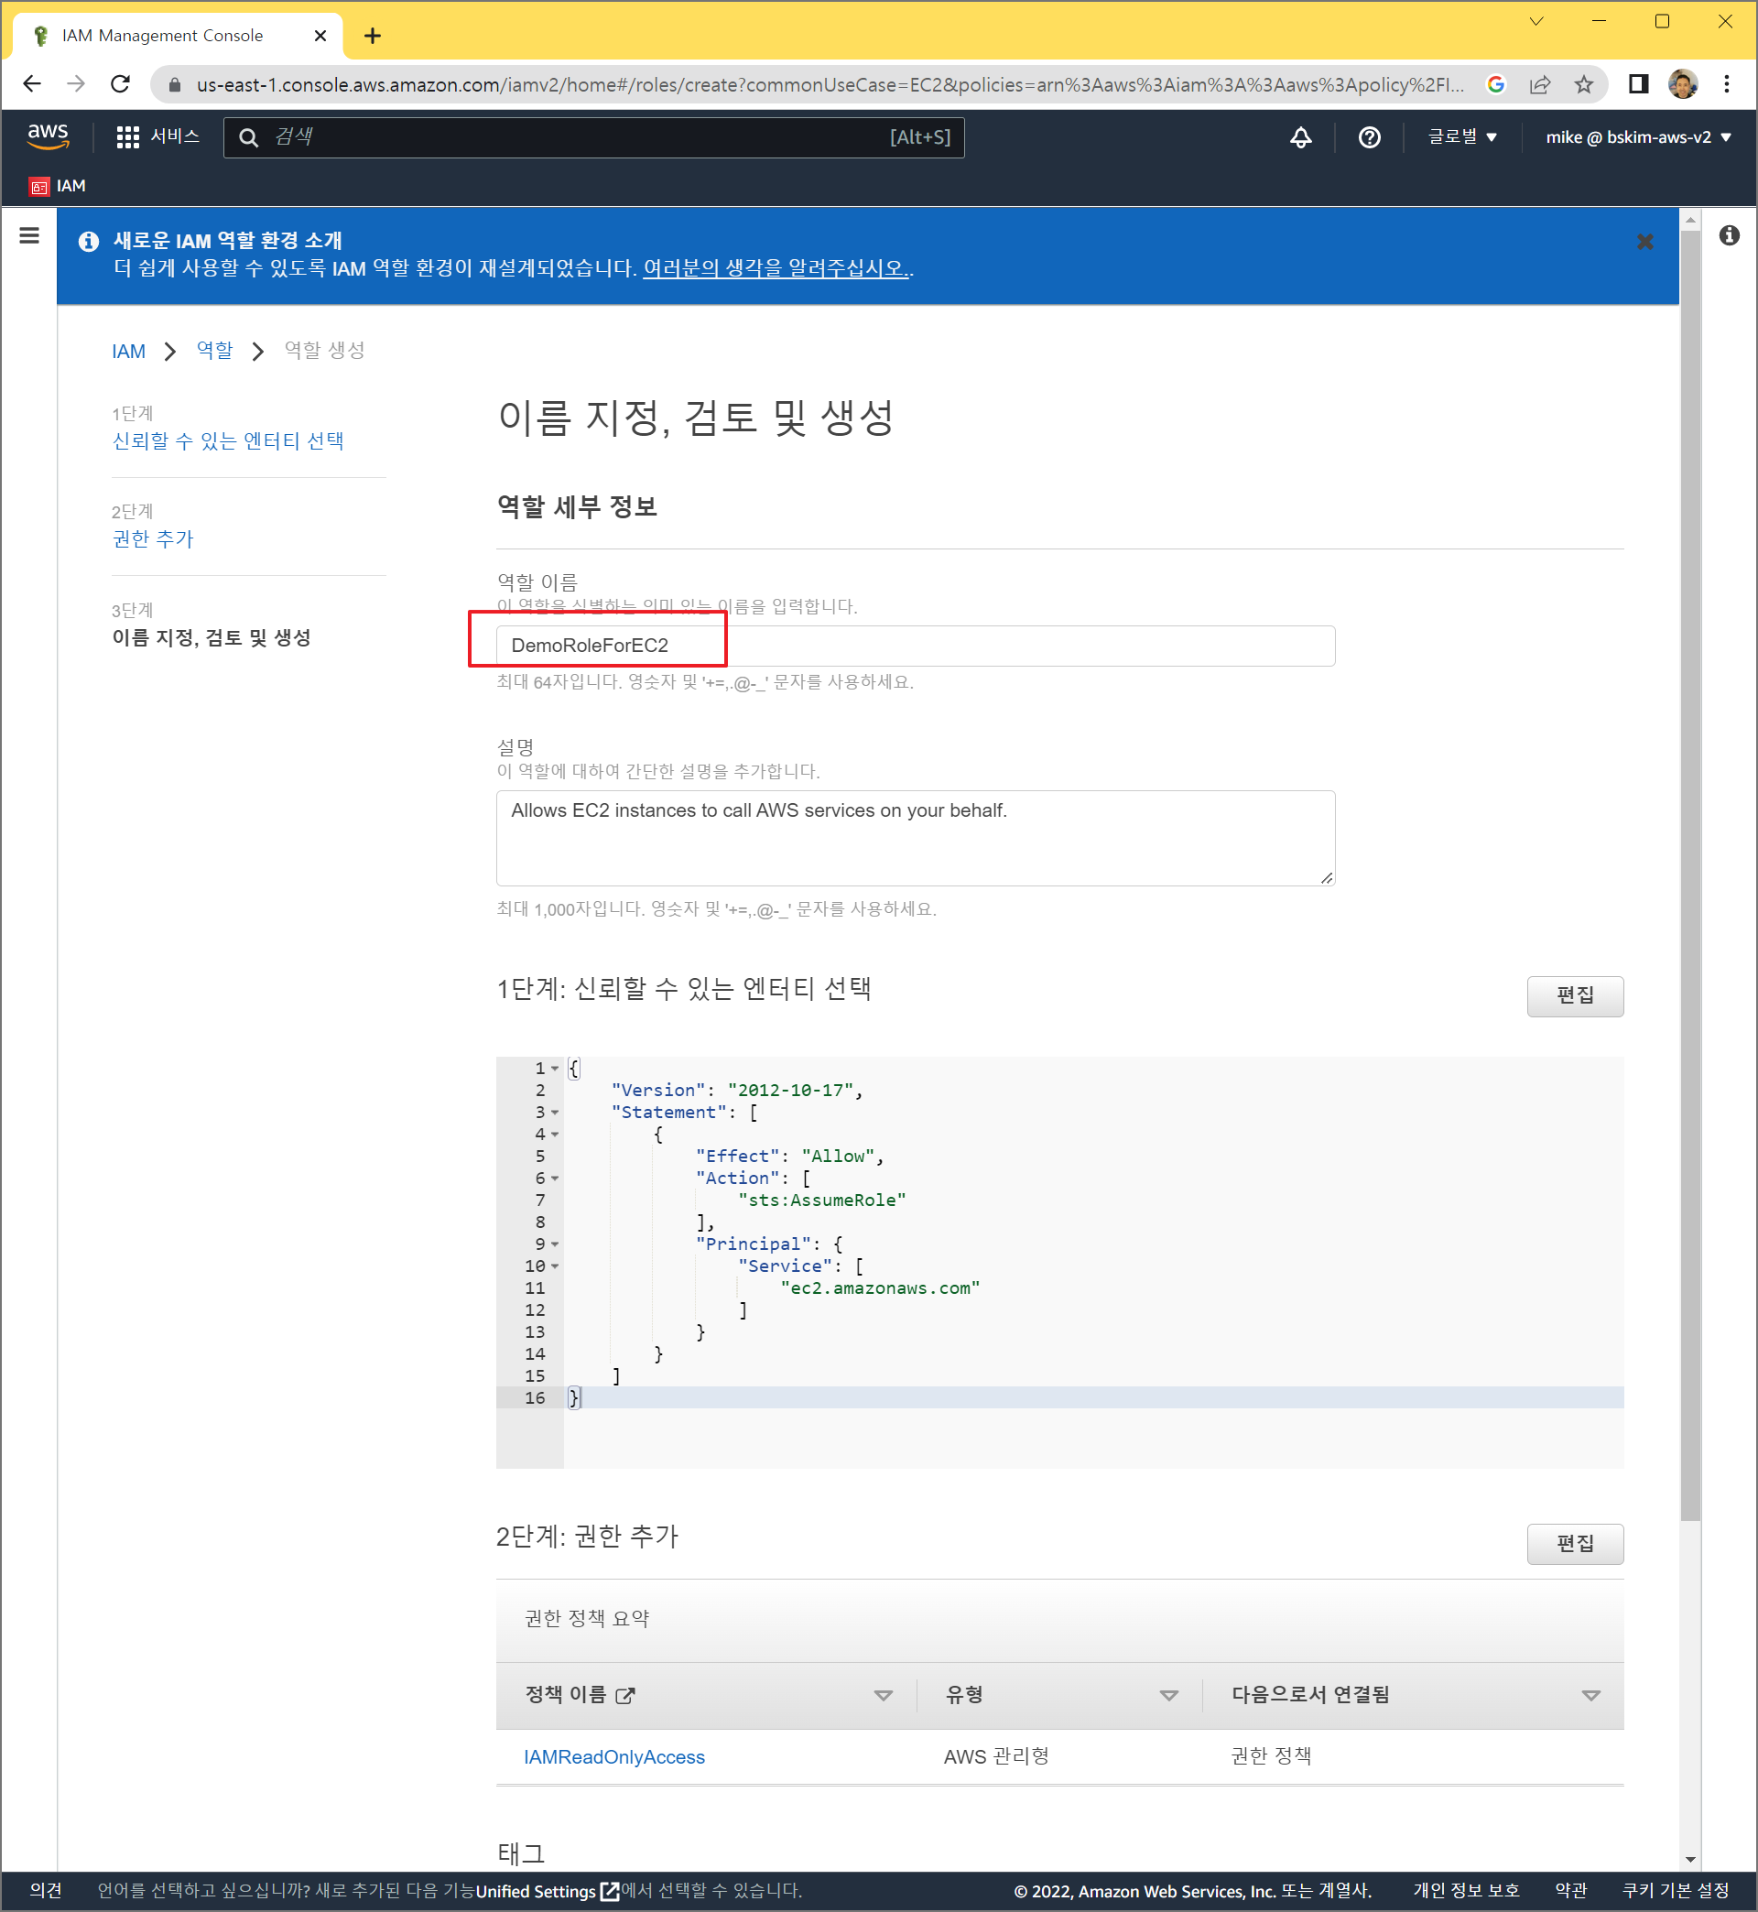Click 편집 button for step 1 trusted entity
Viewport: 1758px width, 1912px height.
pos(1574,996)
